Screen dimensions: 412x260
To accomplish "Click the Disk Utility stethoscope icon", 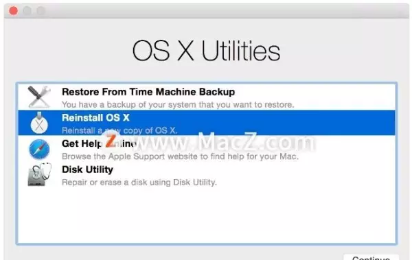I will point(39,175).
